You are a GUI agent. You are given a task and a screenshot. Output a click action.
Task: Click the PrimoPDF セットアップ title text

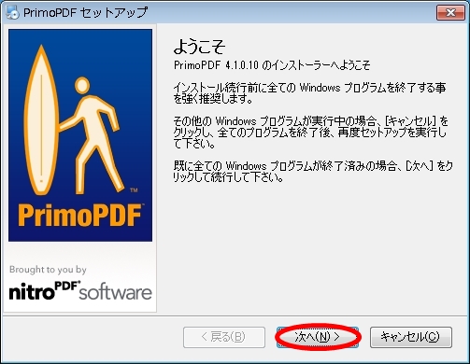click(85, 12)
